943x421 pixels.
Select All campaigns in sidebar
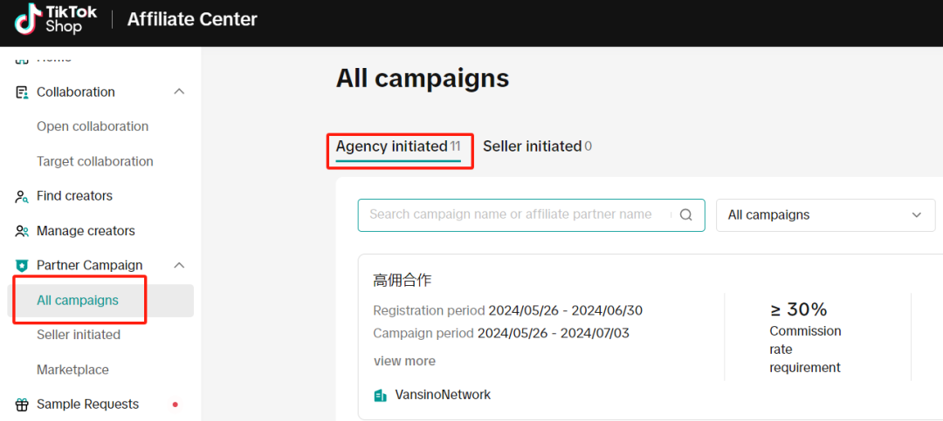coord(78,301)
